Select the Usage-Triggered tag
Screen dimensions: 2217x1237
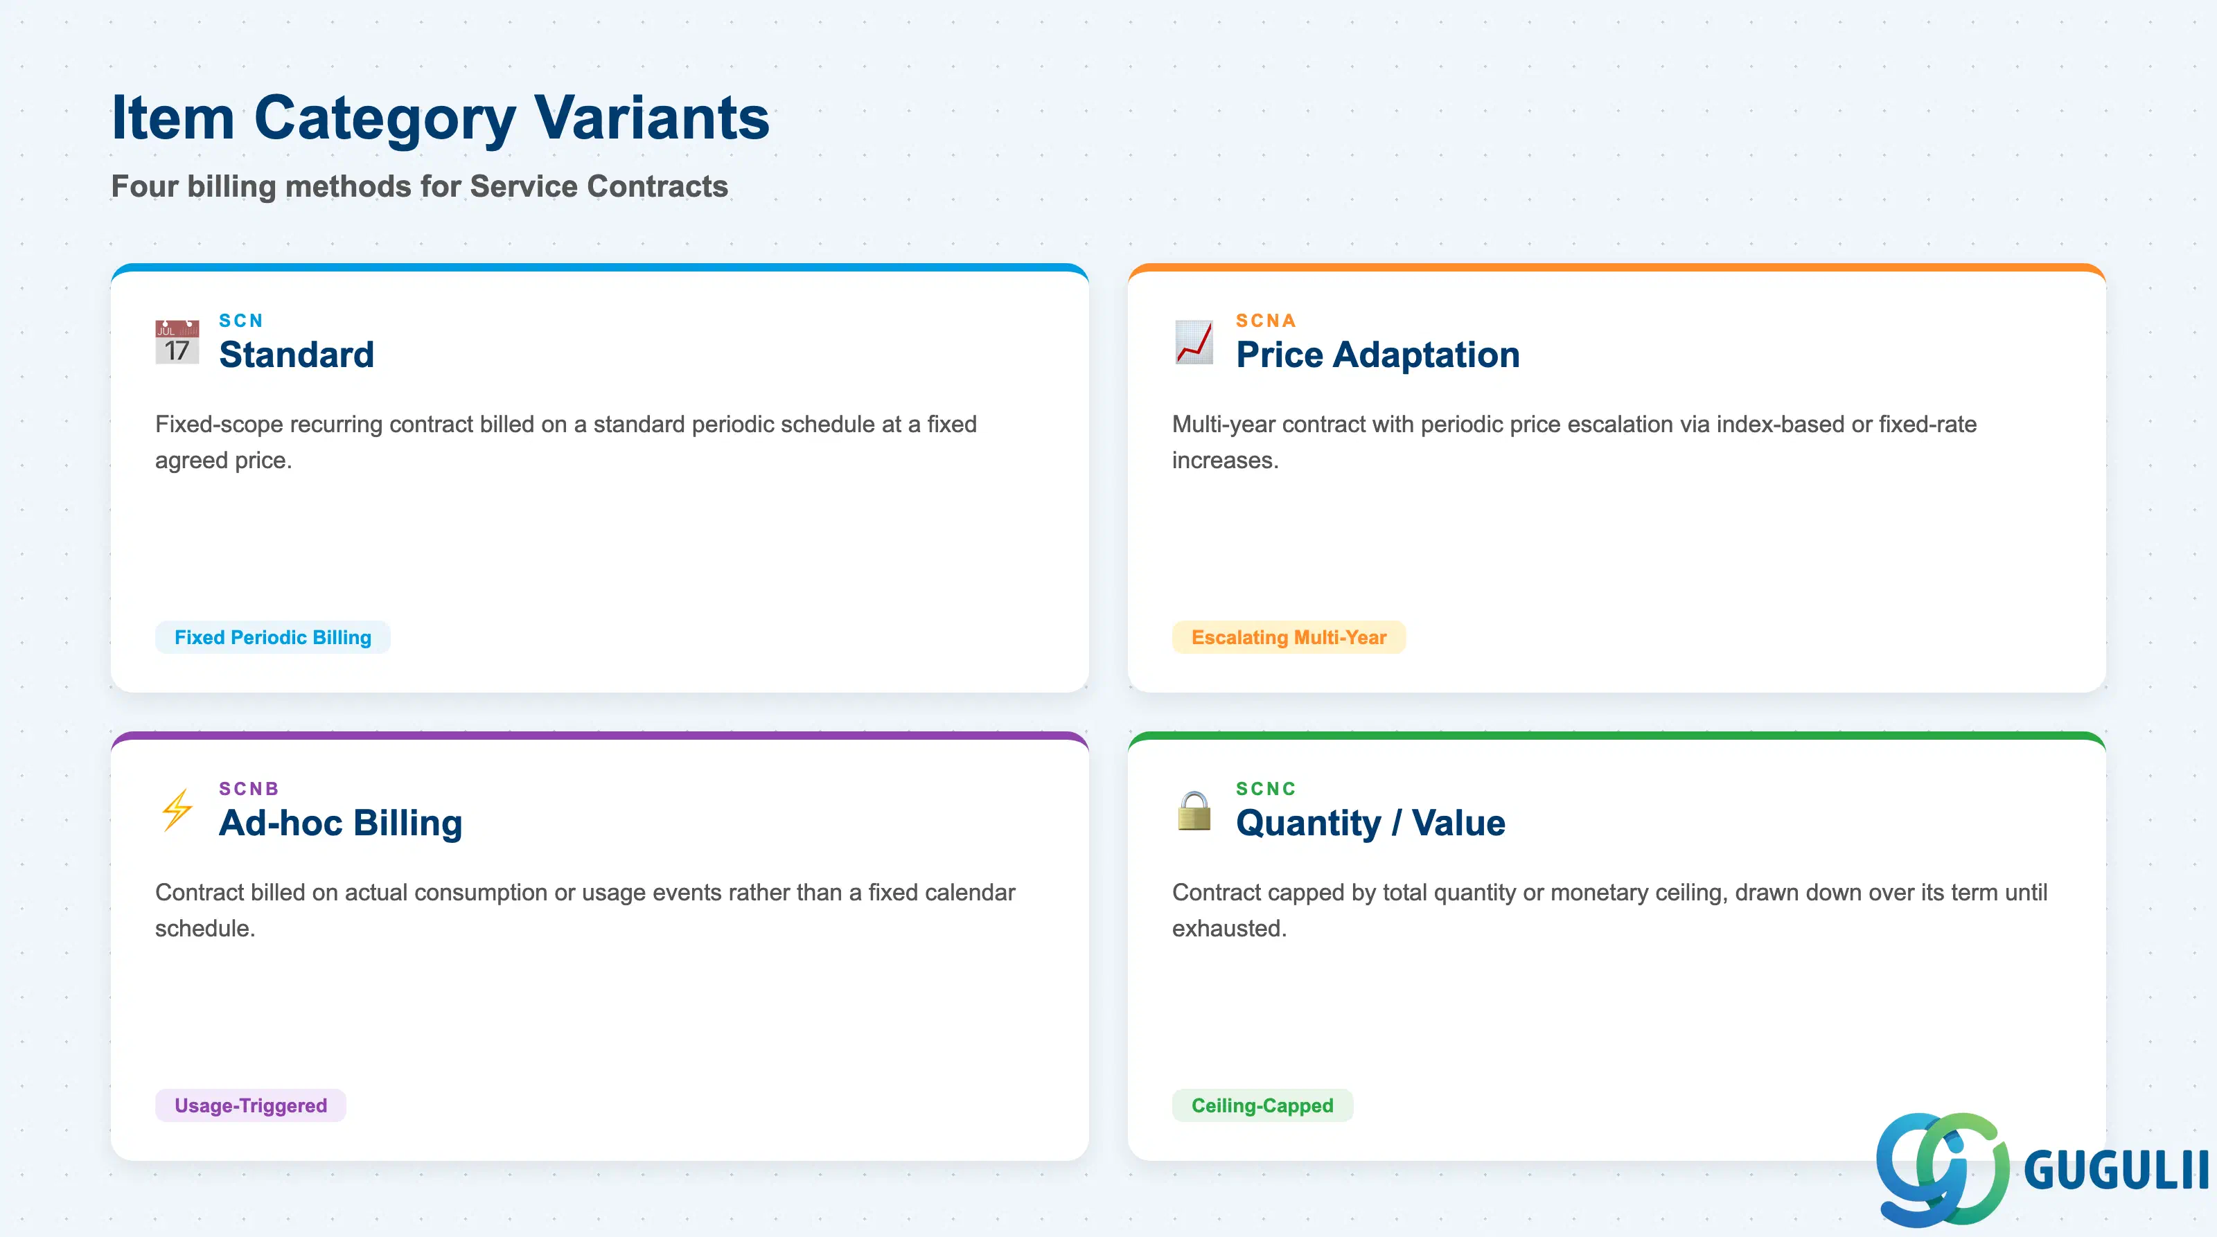250,1105
